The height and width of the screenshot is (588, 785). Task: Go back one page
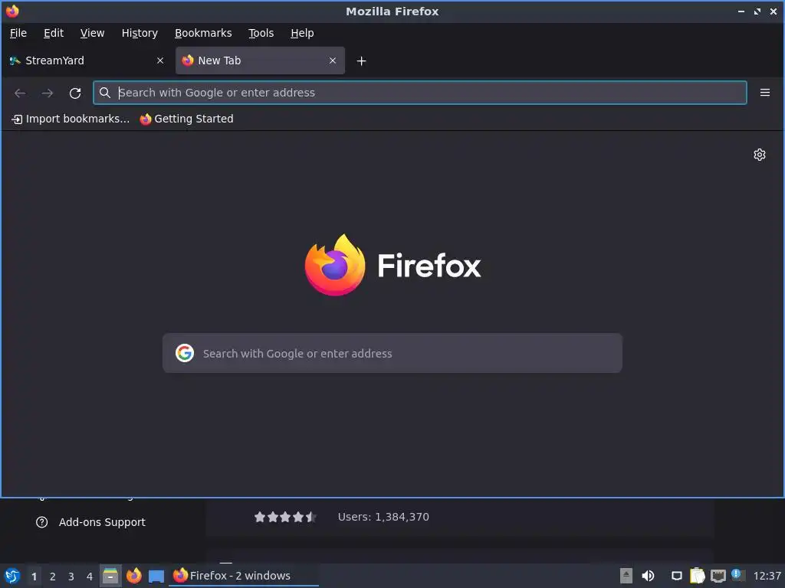[x=20, y=93]
